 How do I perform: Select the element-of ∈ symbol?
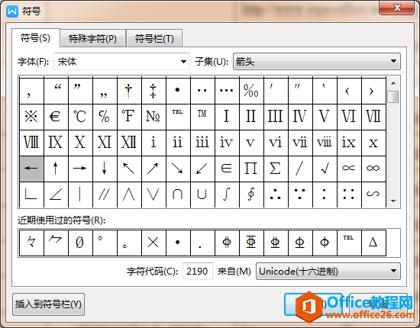click(x=227, y=169)
